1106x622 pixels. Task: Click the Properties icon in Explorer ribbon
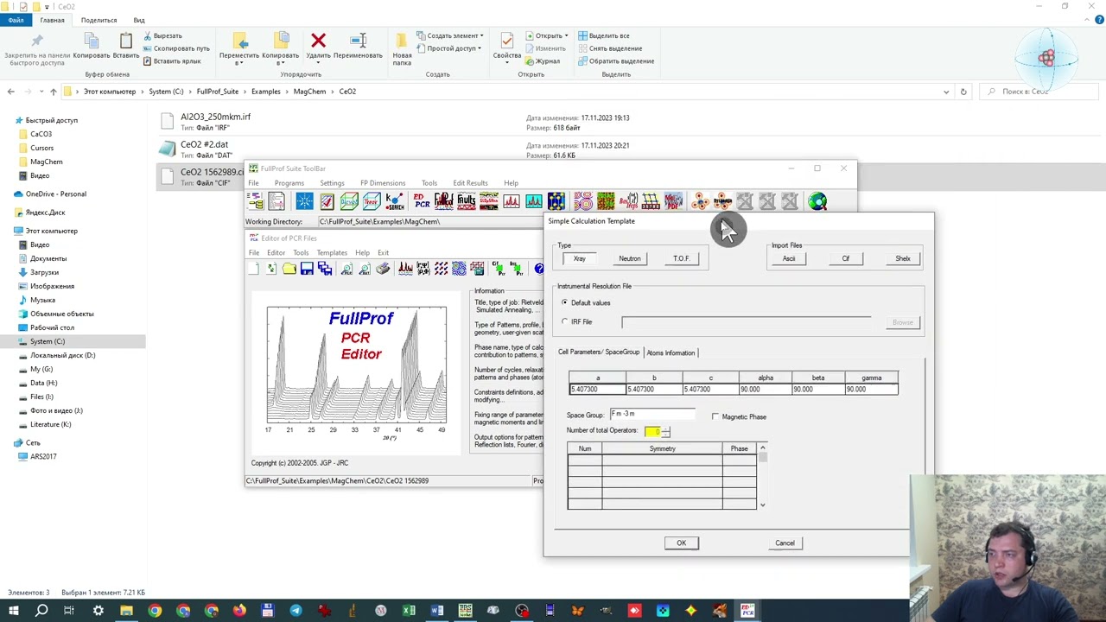507,41
